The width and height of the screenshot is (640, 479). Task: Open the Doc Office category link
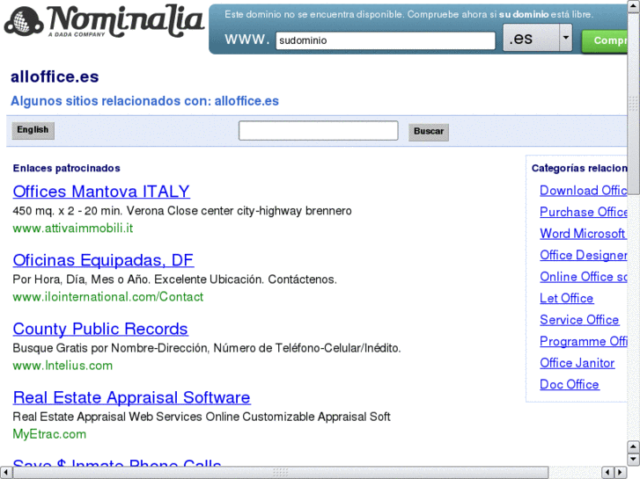point(570,385)
